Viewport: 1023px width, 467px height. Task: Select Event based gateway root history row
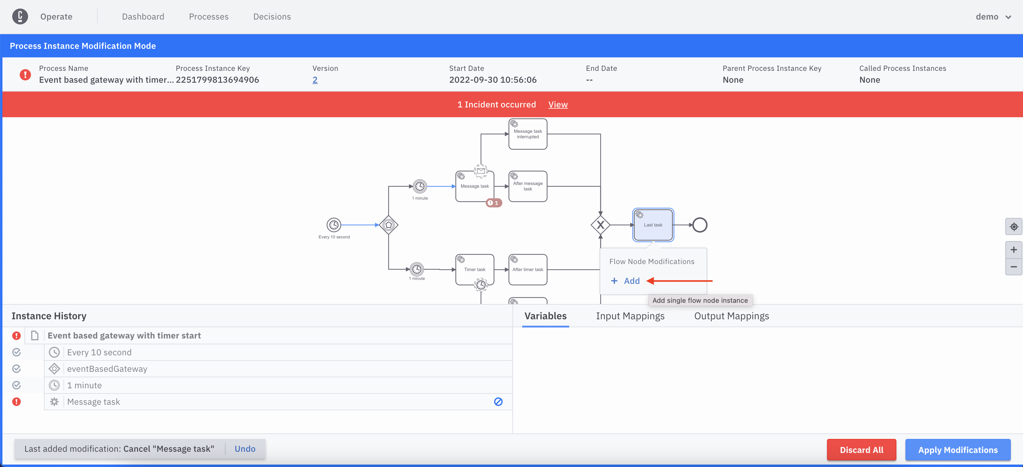pos(124,335)
